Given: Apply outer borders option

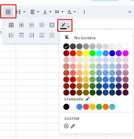Looking at the screenshot, I should 52,25.
